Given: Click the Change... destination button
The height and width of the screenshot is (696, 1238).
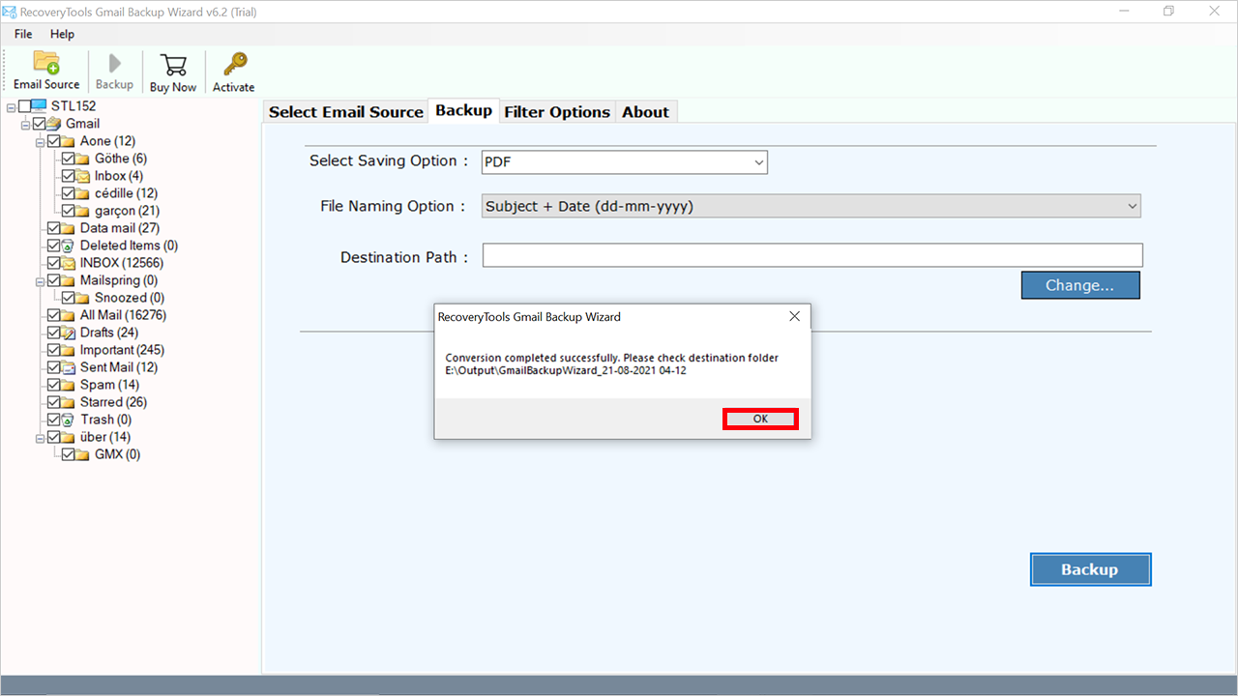Looking at the screenshot, I should coord(1080,285).
